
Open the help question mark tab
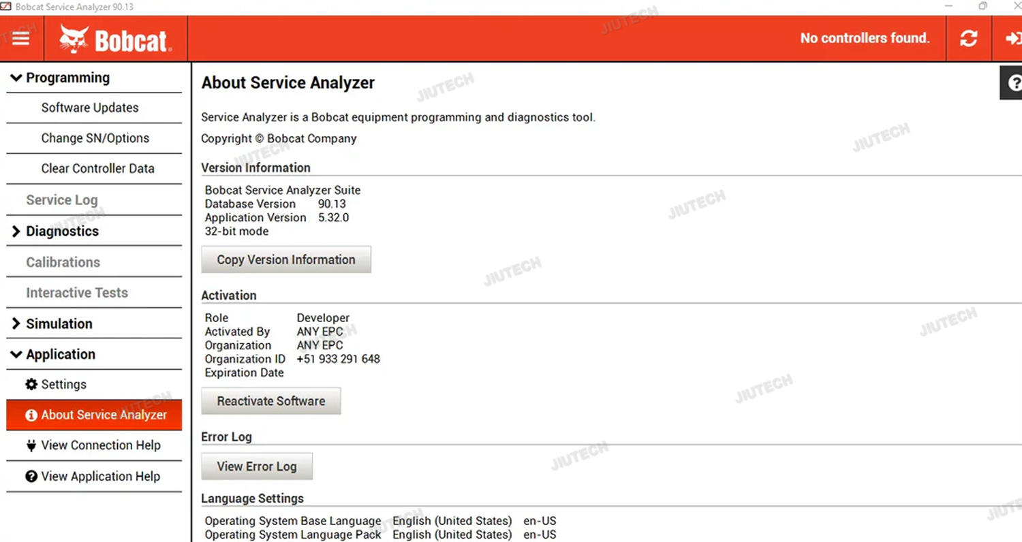(1012, 83)
